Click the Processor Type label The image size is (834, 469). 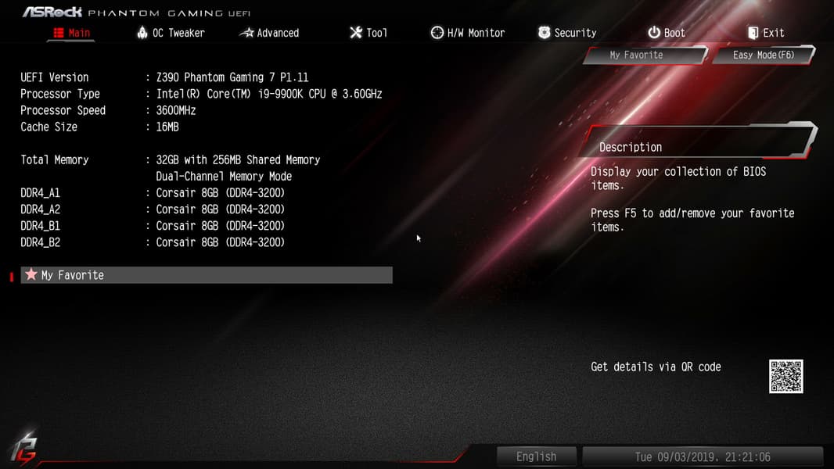59,94
